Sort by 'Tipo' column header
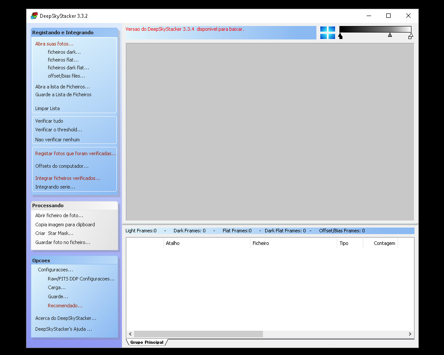The height and width of the screenshot is (355, 444). 350,243
